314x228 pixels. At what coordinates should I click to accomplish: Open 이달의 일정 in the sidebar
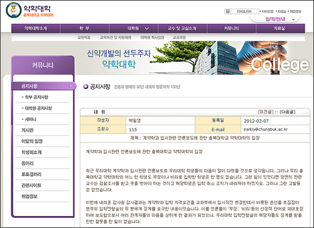coord(32,142)
